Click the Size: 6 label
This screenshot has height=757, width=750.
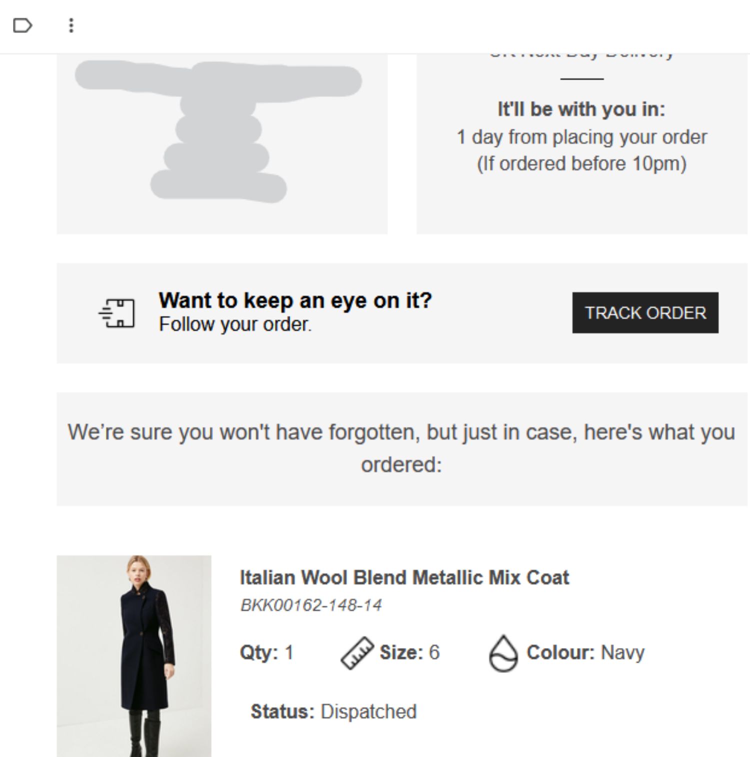(409, 652)
